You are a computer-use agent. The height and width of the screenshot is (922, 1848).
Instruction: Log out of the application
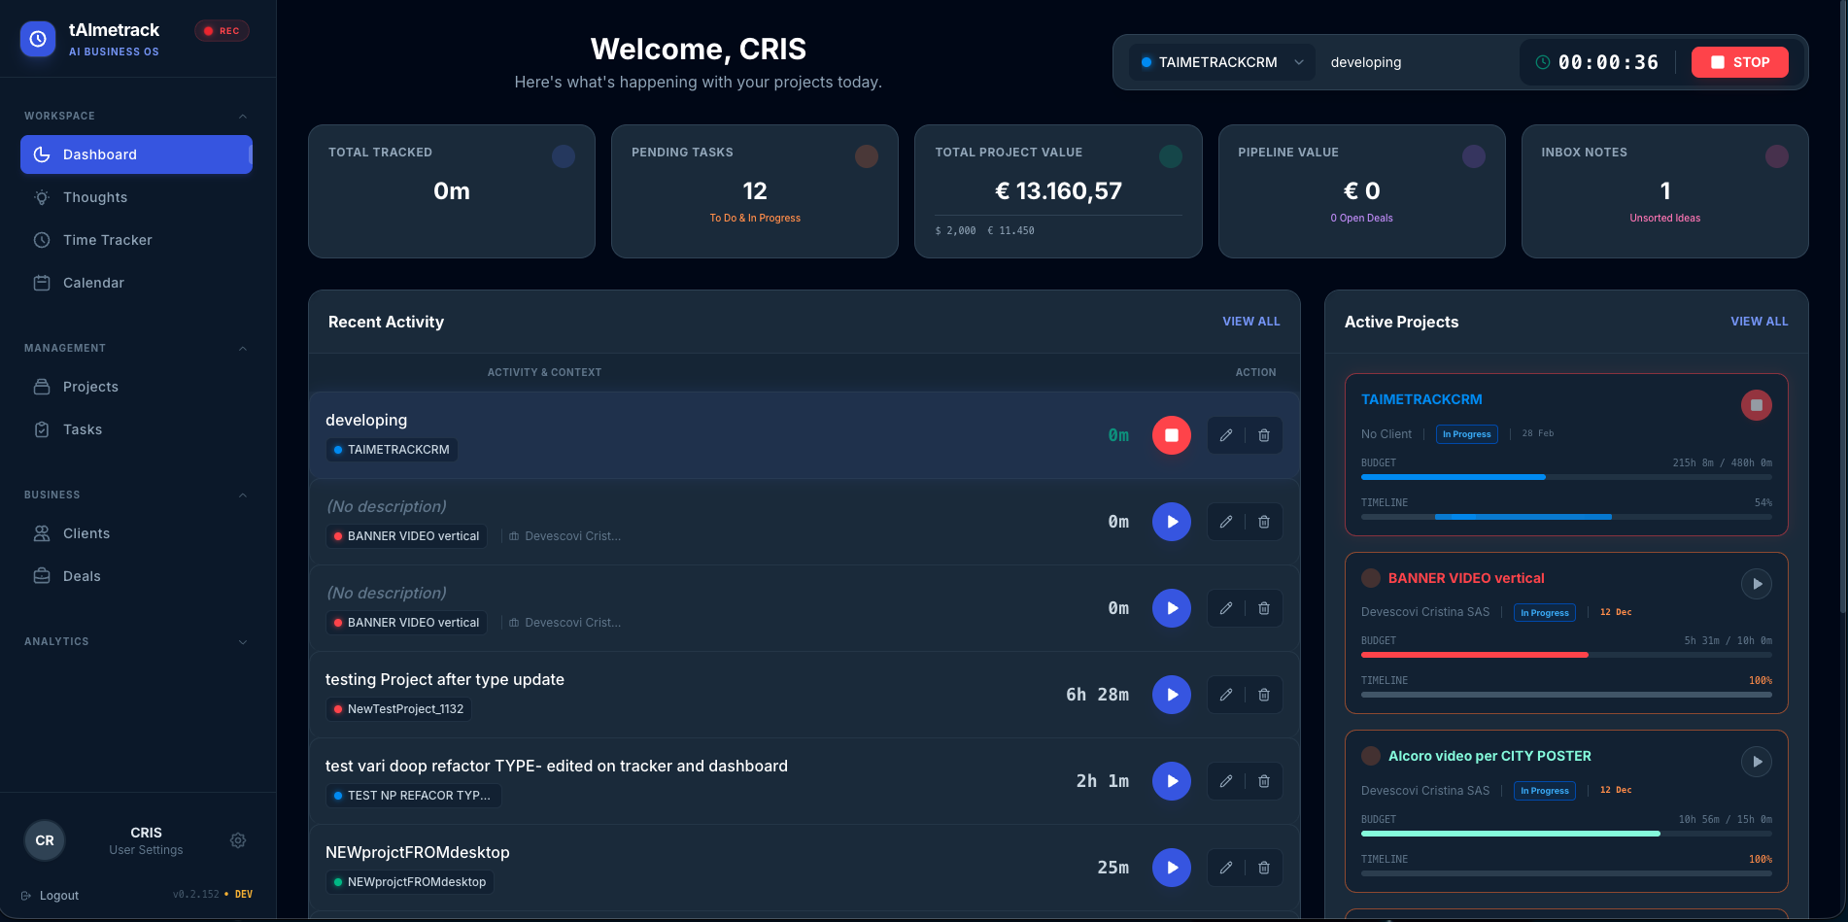tap(51, 896)
